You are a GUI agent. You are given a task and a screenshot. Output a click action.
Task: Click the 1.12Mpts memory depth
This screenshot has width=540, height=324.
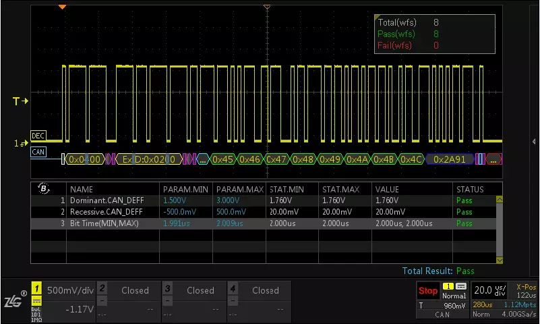520,304
